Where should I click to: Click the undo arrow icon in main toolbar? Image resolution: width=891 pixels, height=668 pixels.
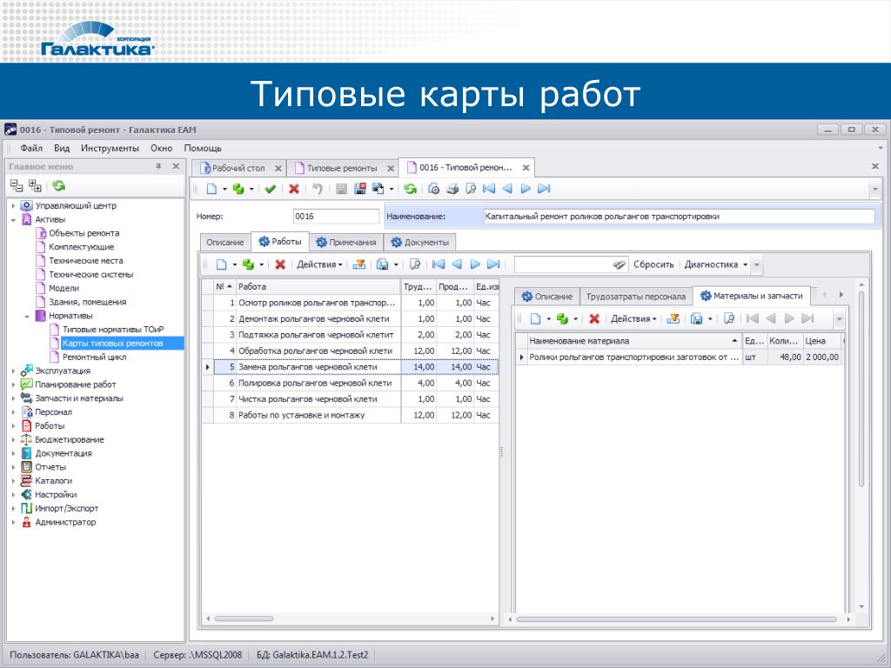coord(318,189)
